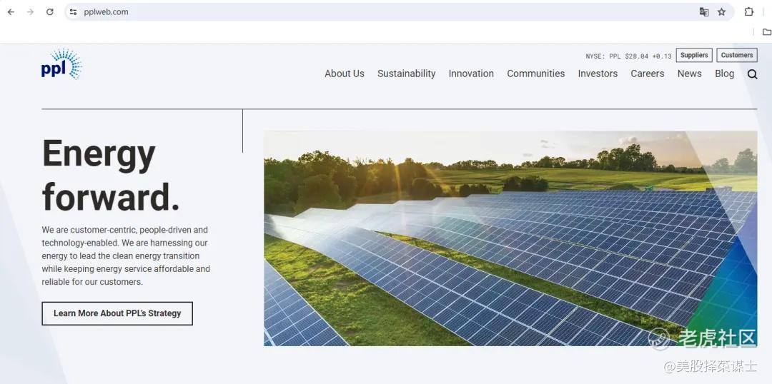Open the bookmarks folder icon
The width and height of the screenshot is (772, 384).
[x=766, y=32]
